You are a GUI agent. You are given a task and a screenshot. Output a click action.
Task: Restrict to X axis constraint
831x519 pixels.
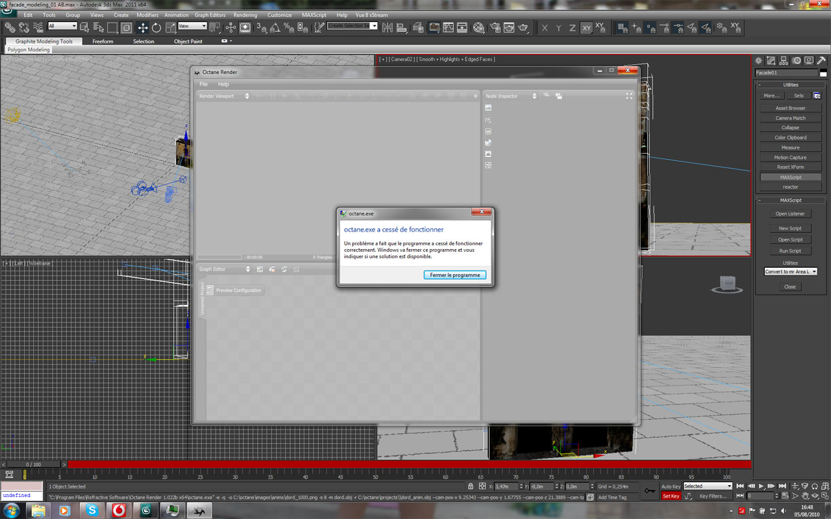tap(545, 28)
